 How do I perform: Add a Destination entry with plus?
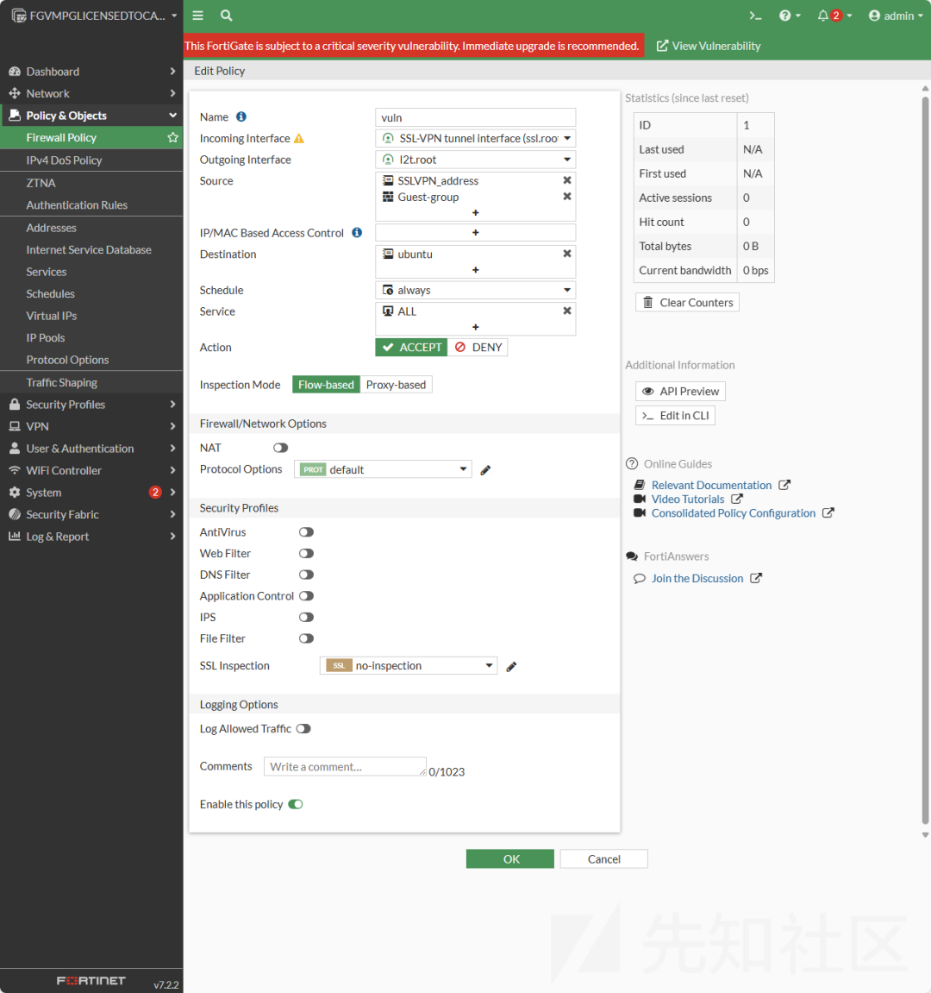pyautogui.click(x=475, y=270)
